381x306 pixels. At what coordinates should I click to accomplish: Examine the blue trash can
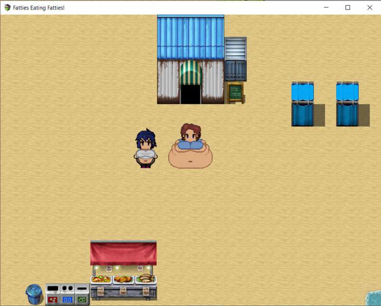tap(34, 295)
